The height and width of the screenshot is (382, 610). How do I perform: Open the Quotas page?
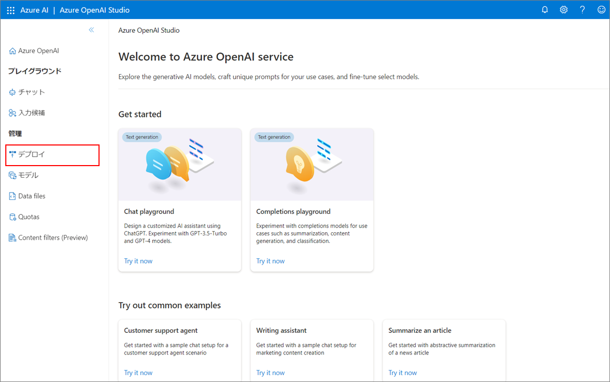(24, 217)
